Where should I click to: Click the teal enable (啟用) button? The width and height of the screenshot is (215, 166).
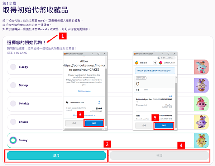tap(56, 156)
